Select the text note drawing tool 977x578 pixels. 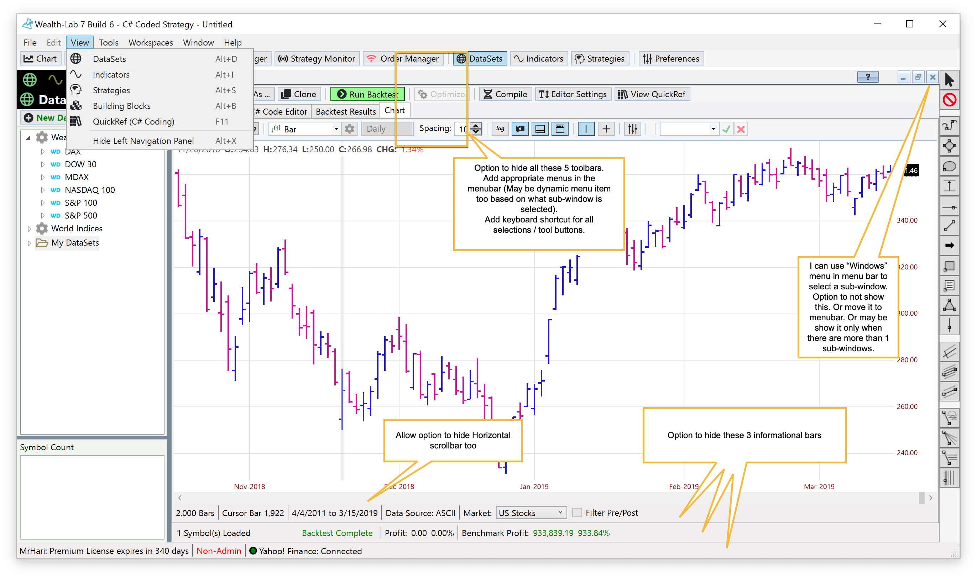(949, 285)
